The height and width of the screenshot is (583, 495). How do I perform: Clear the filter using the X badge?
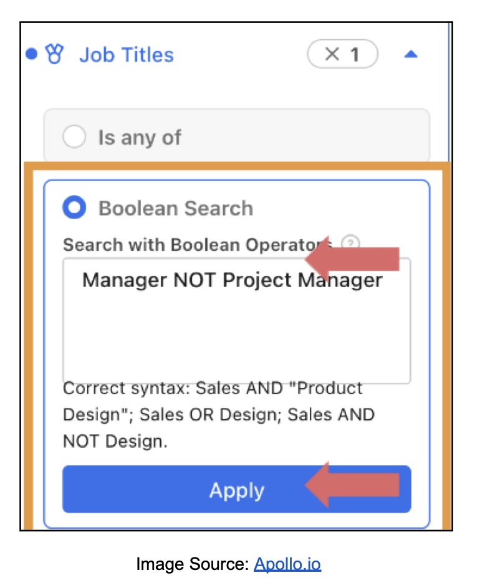(x=332, y=55)
